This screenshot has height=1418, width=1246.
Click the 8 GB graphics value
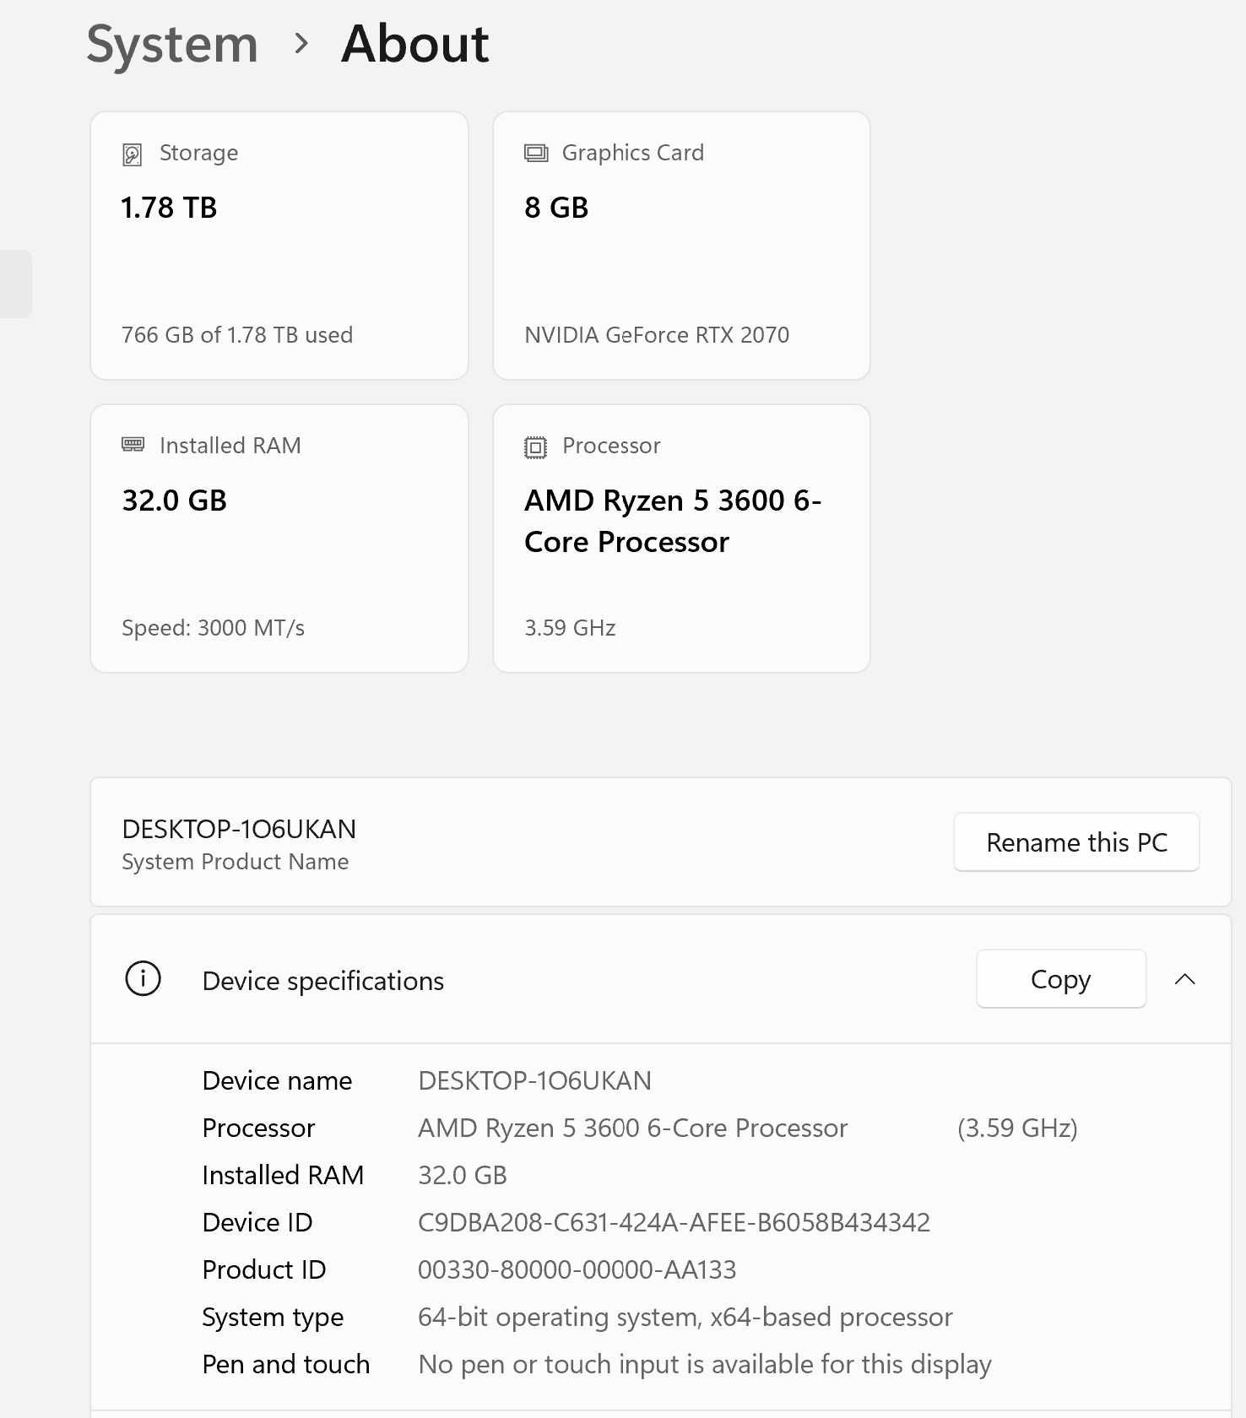tap(556, 208)
